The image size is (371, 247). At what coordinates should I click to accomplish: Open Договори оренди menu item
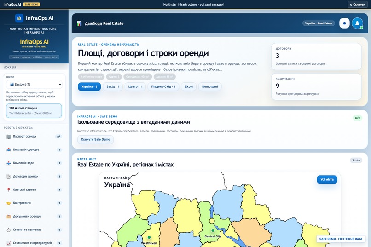(x=34, y=176)
